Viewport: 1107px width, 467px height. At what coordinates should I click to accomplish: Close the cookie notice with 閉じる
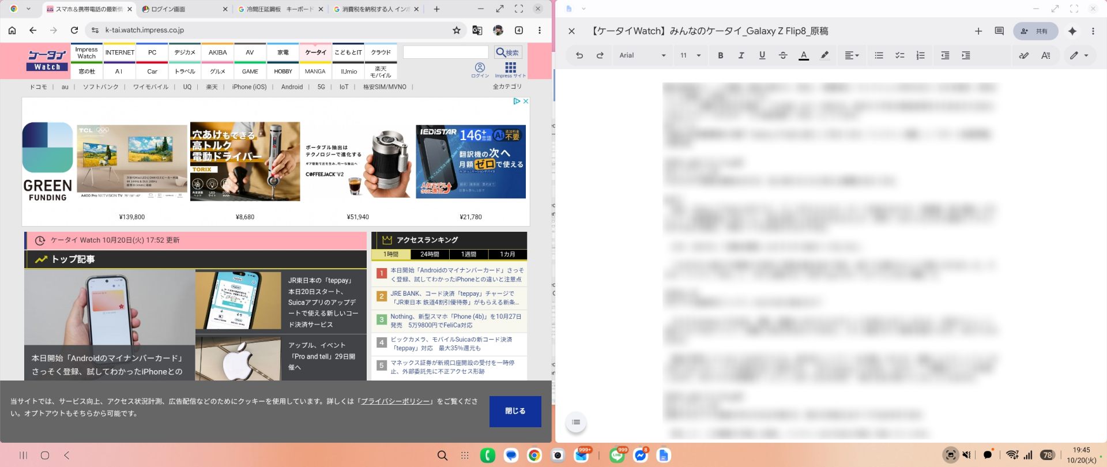coord(515,411)
